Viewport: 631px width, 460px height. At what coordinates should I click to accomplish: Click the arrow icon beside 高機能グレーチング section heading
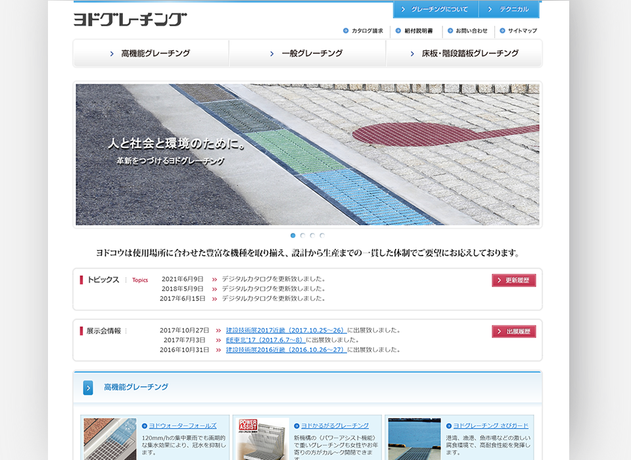(87, 388)
